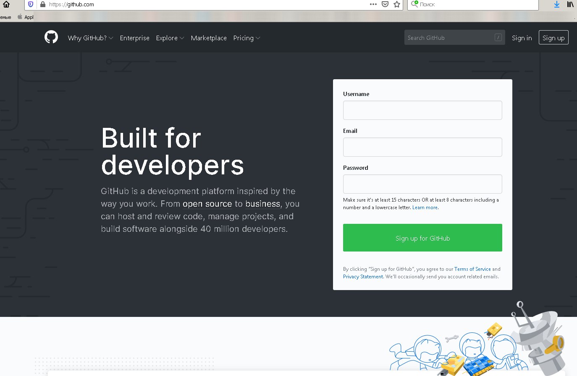This screenshot has width=577, height=376.
Task: Click the Apple bookmark in bookmarks bar
Action: (26, 17)
